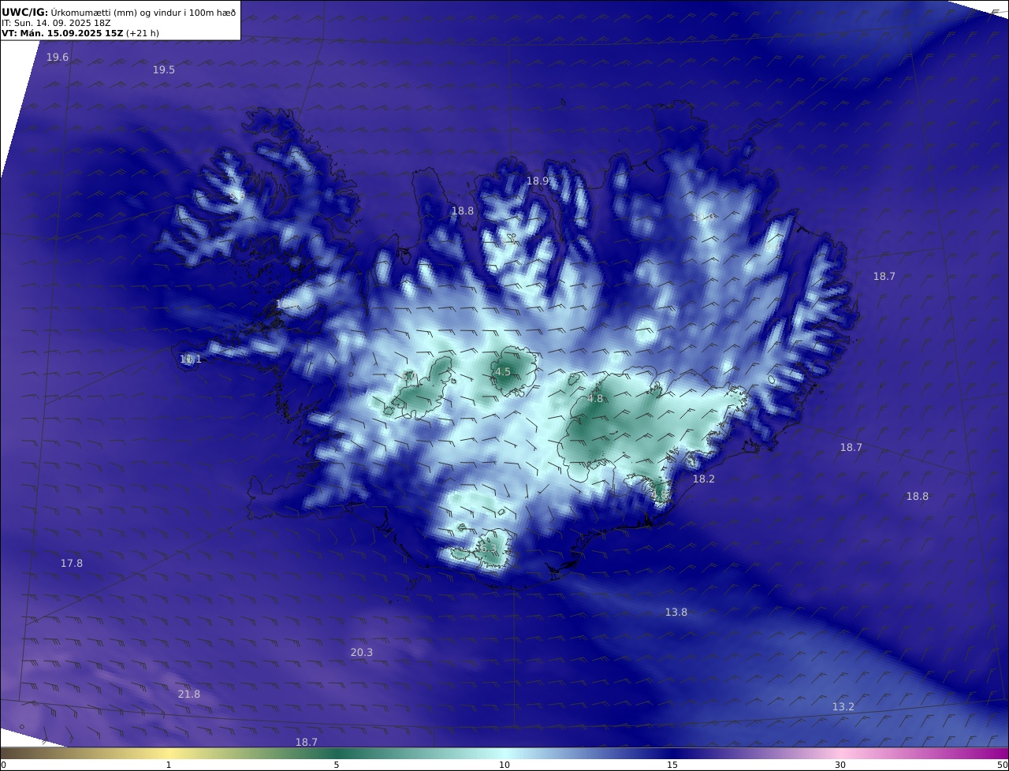Click the 21.8 value on the map
The image size is (1009, 771).
pos(189,695)
